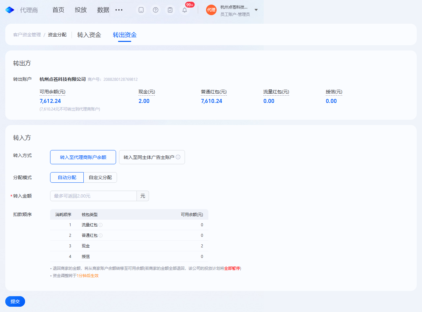Go to 首页 in the top navigation

click(x=58, y=10)
